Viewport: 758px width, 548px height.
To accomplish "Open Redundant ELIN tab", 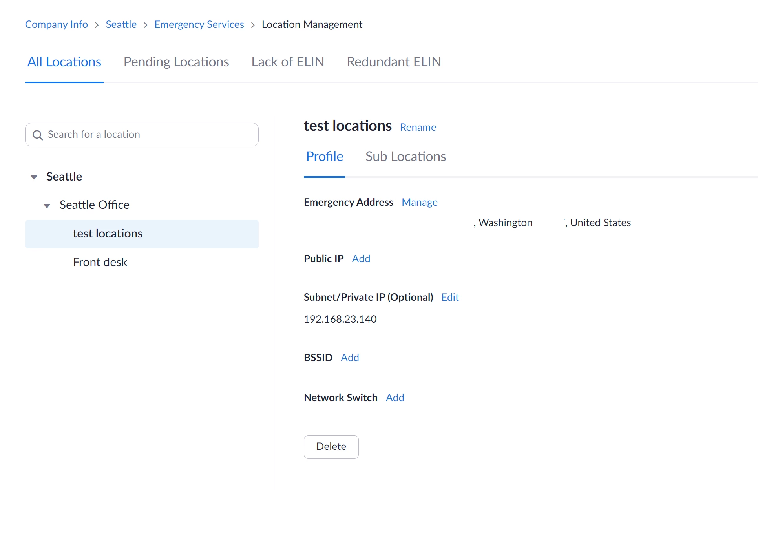I will 394,62.
